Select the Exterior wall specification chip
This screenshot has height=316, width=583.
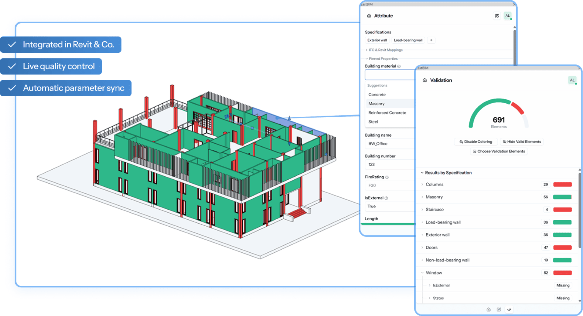[377, 40]
